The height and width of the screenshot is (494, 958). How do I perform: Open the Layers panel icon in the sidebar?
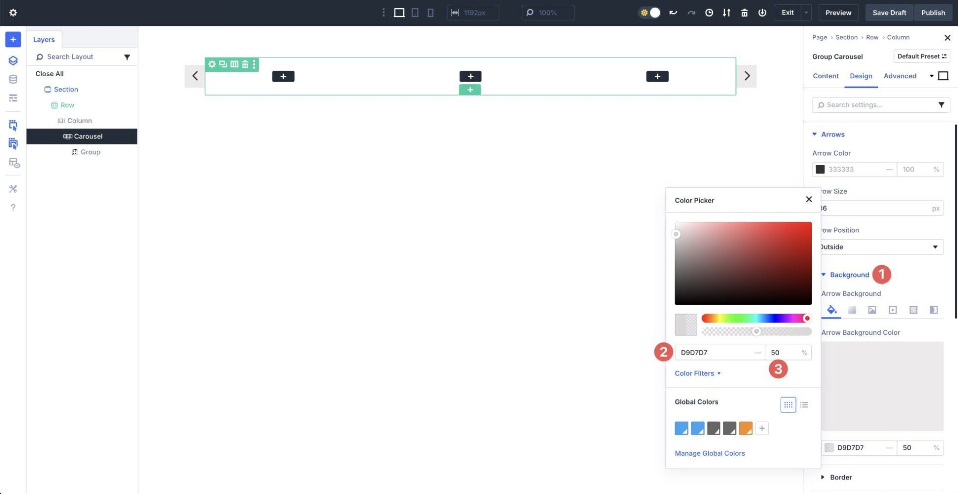coord(13,60)
